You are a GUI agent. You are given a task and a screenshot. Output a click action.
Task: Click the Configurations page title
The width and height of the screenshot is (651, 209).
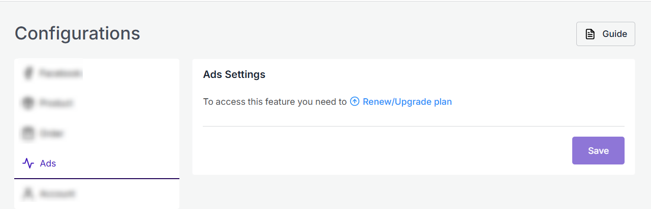(x=77, y=33)
